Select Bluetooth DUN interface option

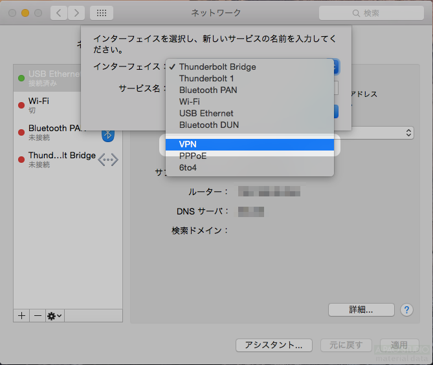[250, 125]
